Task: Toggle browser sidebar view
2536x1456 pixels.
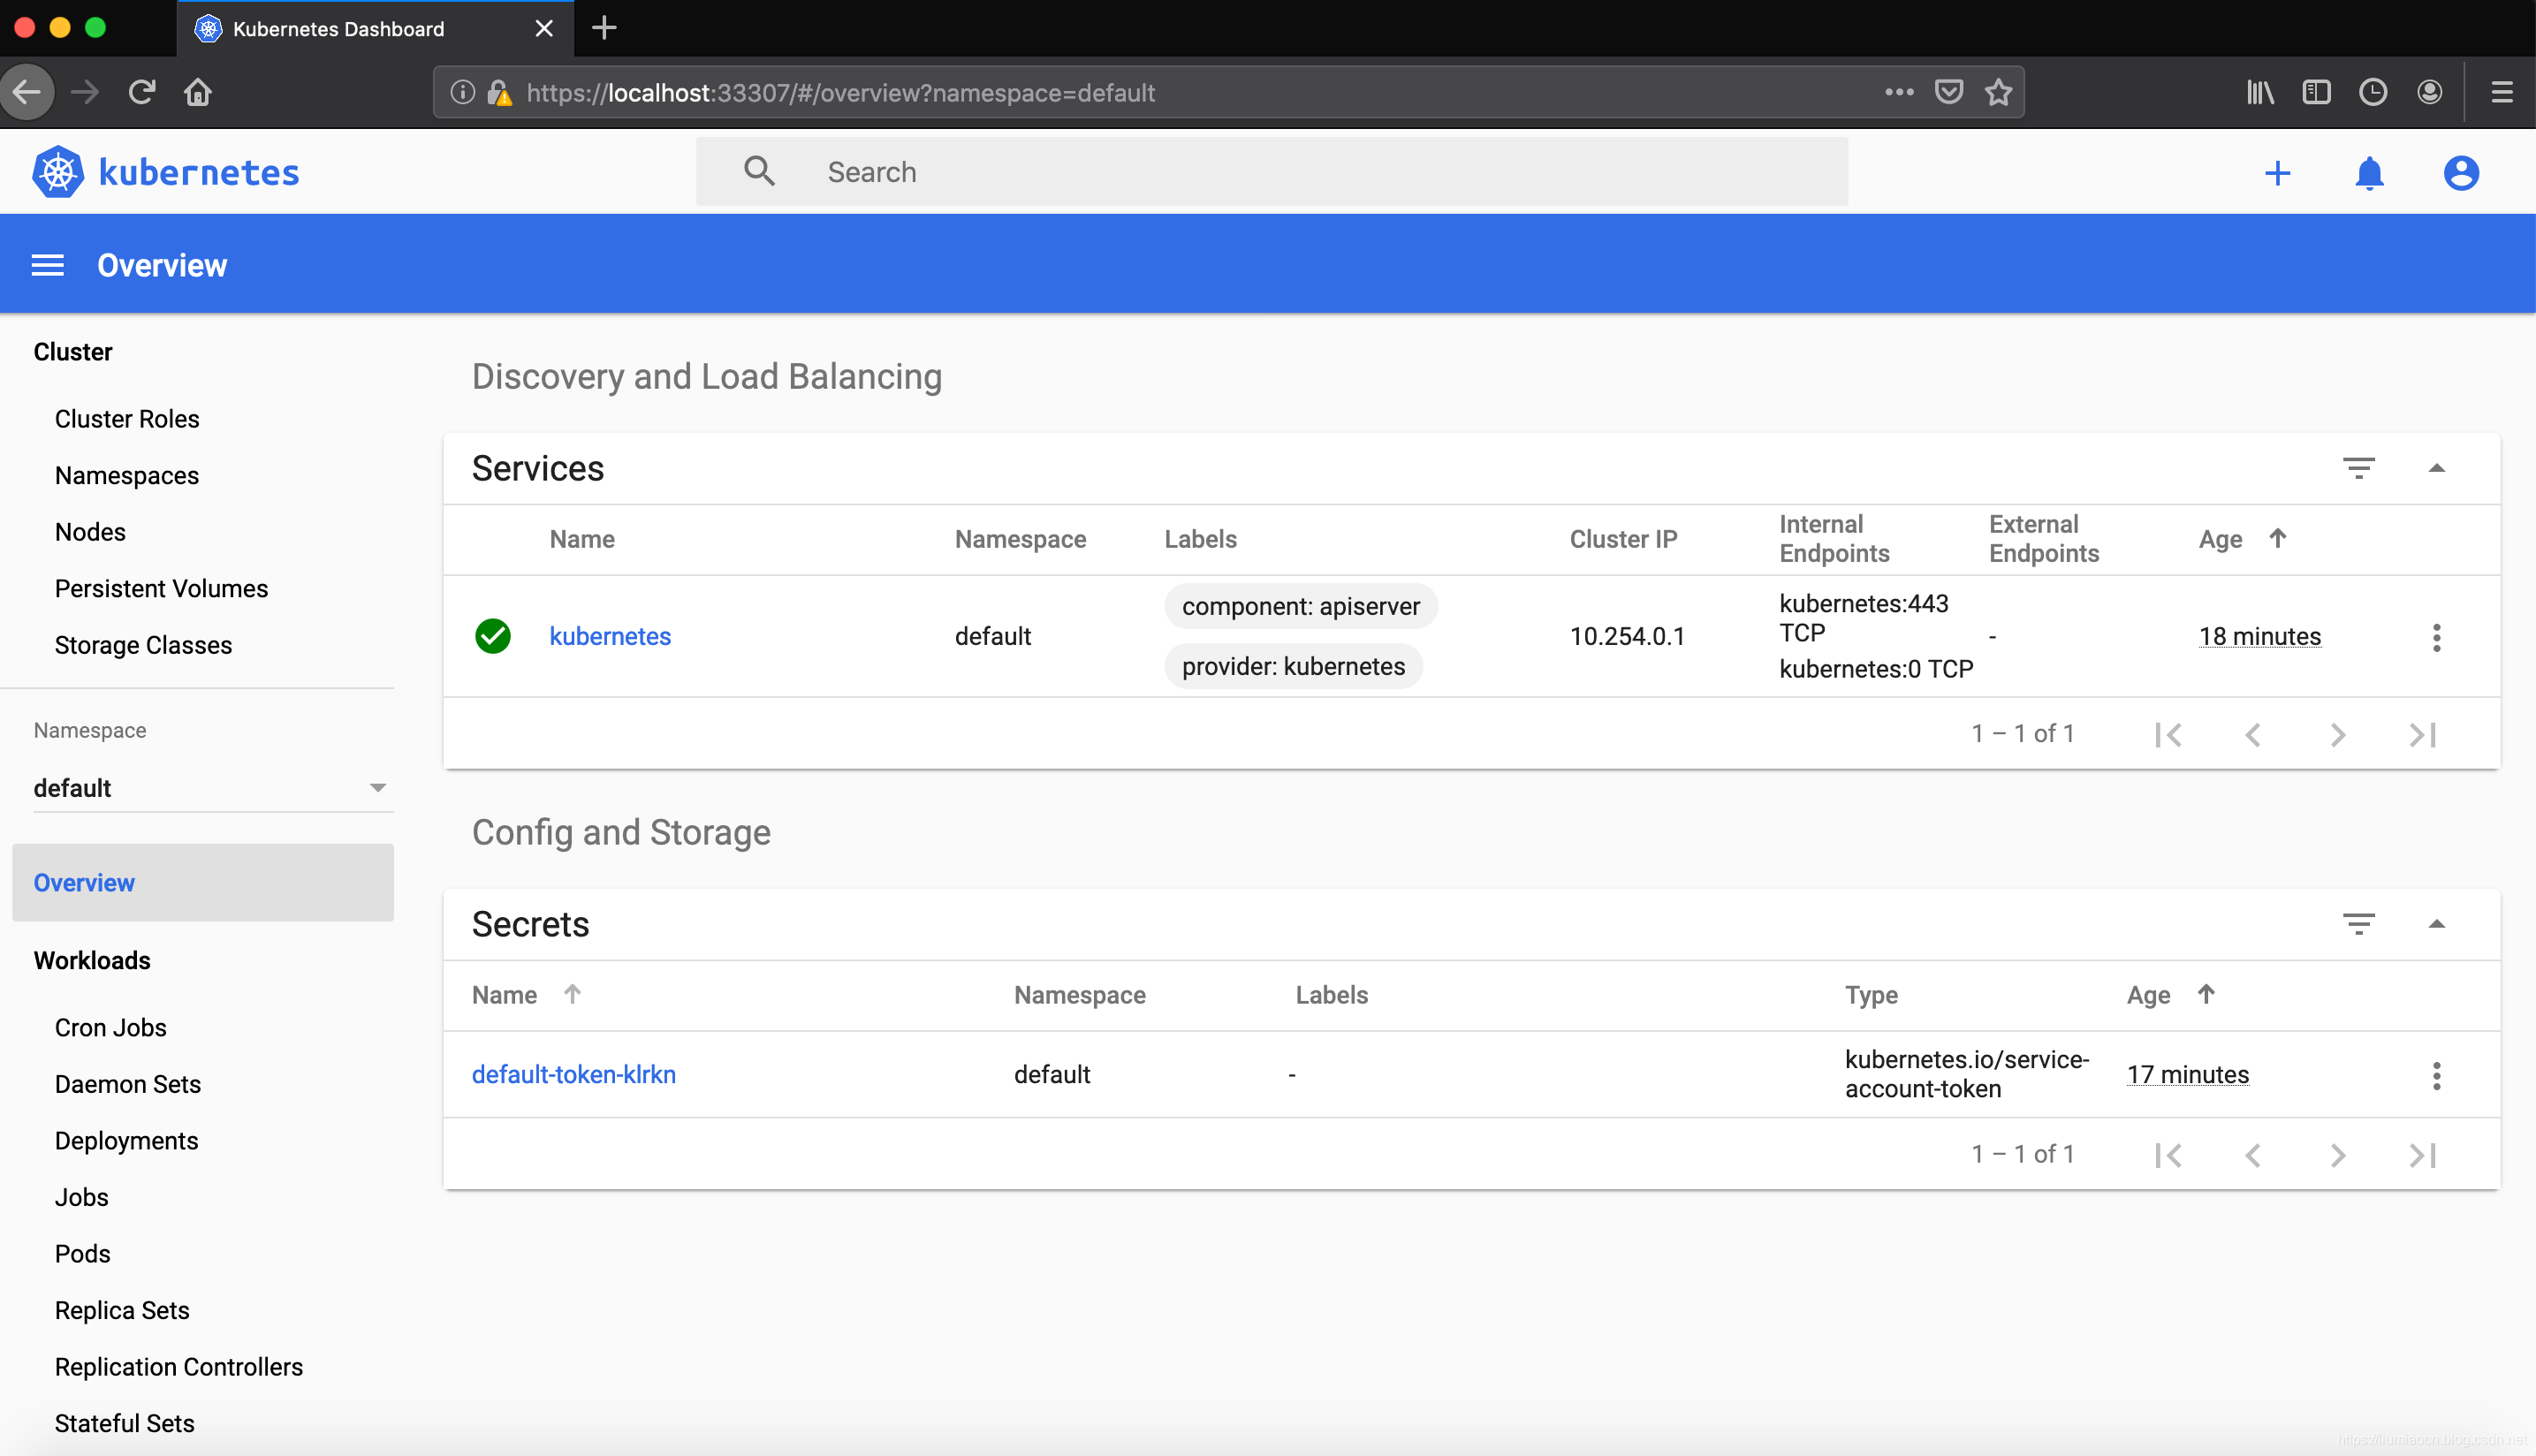Action: pyautogui.click(x=2316, y=92)
